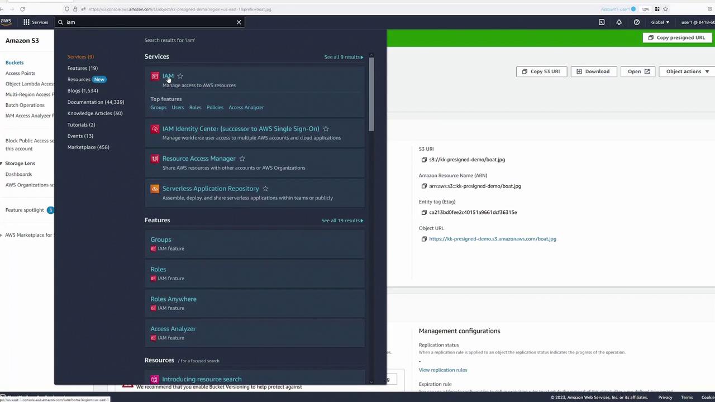This screenshot has height=402, width=715.
Task: Open View replication rules link
Action: (x=443, y=370)
